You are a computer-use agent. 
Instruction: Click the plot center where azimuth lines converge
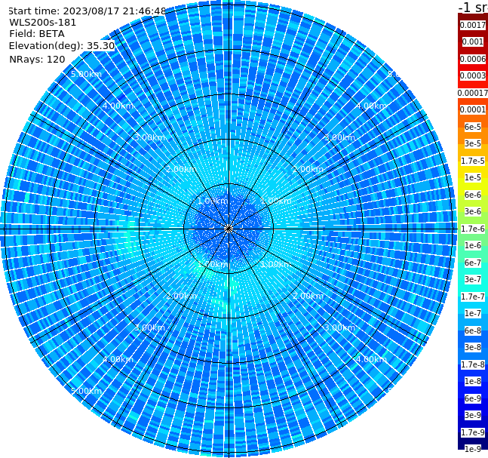point(229,229)
